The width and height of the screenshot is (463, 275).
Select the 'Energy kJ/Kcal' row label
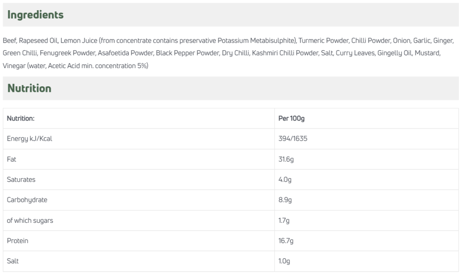[x=30, y=139]
